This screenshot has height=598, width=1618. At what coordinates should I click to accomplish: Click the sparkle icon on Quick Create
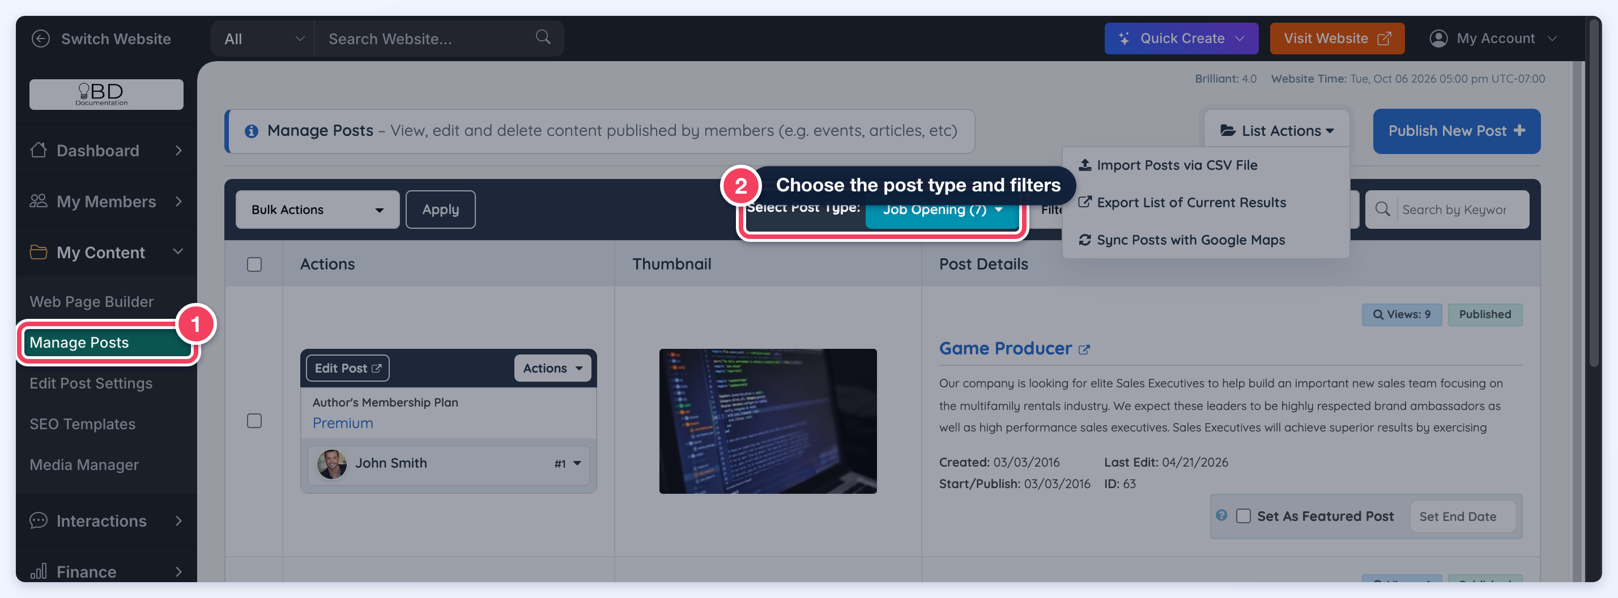tap(1125, 39)
